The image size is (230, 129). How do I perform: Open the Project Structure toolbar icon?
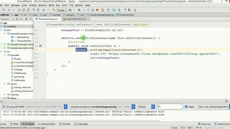(x=114, y=10)
